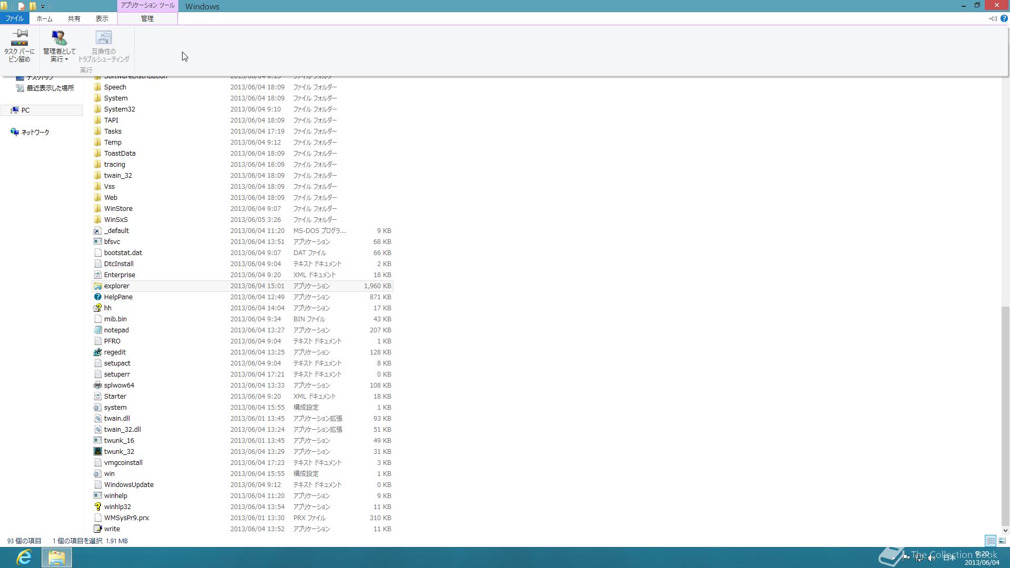This screenshot has width=1010, height=568.
Task: Select the mib.bin file name
Action: 115,319
